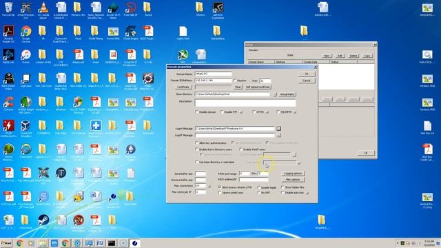Open SSH/SFTP settings expander
This screenshot has height=248, width=441.
tap(295, 112)
